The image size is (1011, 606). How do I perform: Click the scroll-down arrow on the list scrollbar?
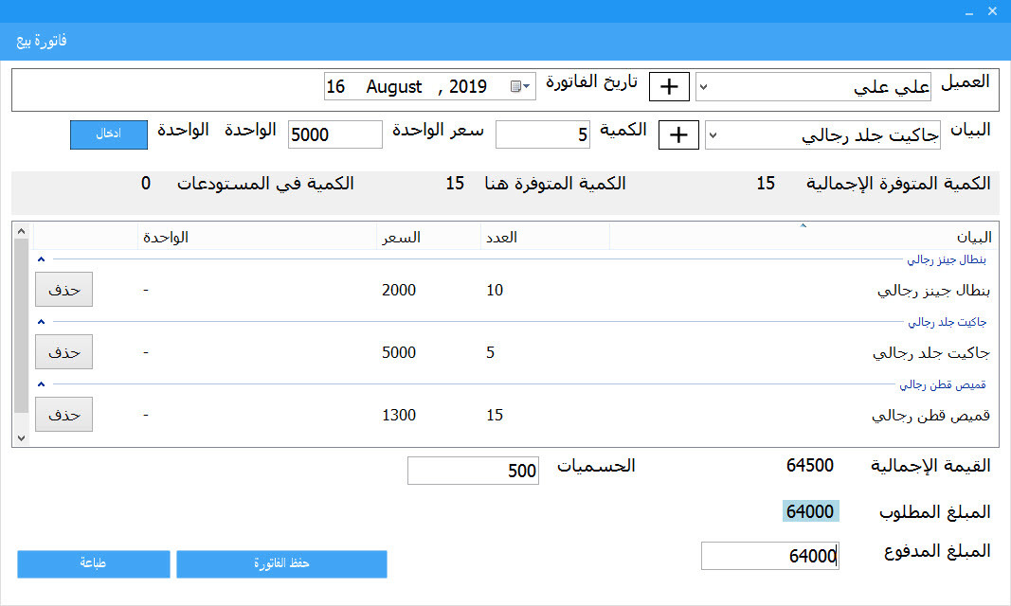tap(20, 437)
